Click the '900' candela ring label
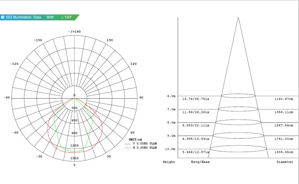 click(x=74, y=133)
